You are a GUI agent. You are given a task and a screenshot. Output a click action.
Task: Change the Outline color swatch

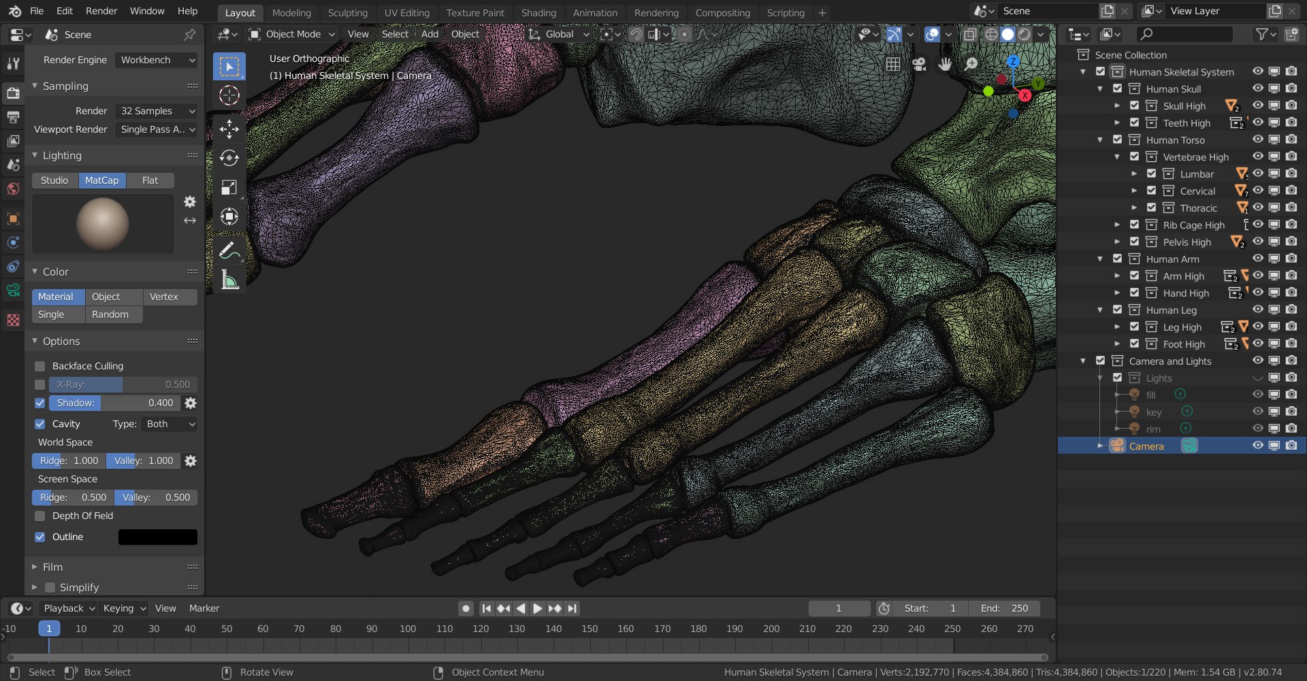coord(158,537)
